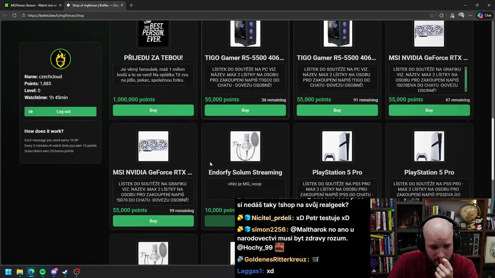Open Discord from the taskbar

point(54,272)
